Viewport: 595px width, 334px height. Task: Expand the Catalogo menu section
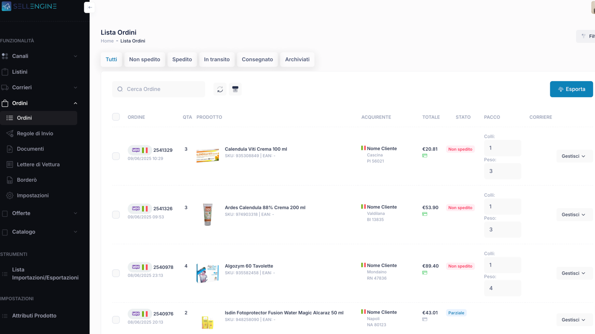point(39,232)
